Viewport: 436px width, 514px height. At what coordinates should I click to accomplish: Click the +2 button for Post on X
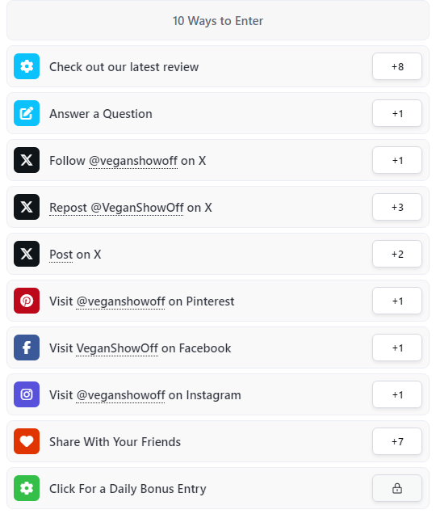(397, 254)
